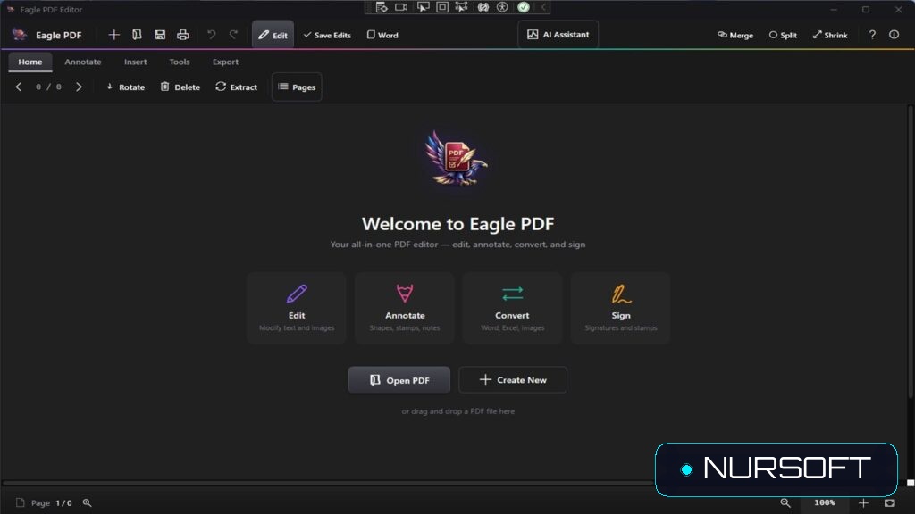Screen dimensions: 915x514
Task: Click the print icon
Action: pyautogui.click(x=182, y=35)
